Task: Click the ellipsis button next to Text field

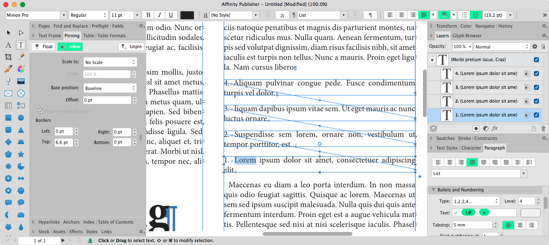Action: tap(531, 213)
